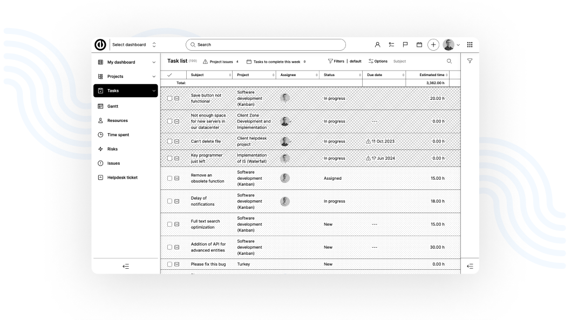The width and height of the screenshot is (571, 320).
Task: Click the filter funnel icon in right panel
Action: tap(470, 61)
